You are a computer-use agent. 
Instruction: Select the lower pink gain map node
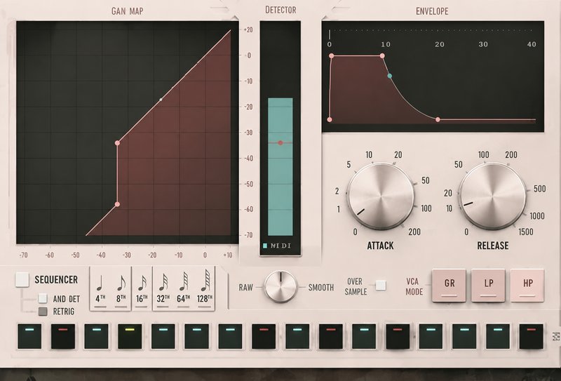coord(117,204)
